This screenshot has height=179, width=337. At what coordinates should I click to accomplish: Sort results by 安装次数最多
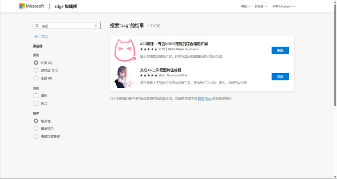pos(36,136)
